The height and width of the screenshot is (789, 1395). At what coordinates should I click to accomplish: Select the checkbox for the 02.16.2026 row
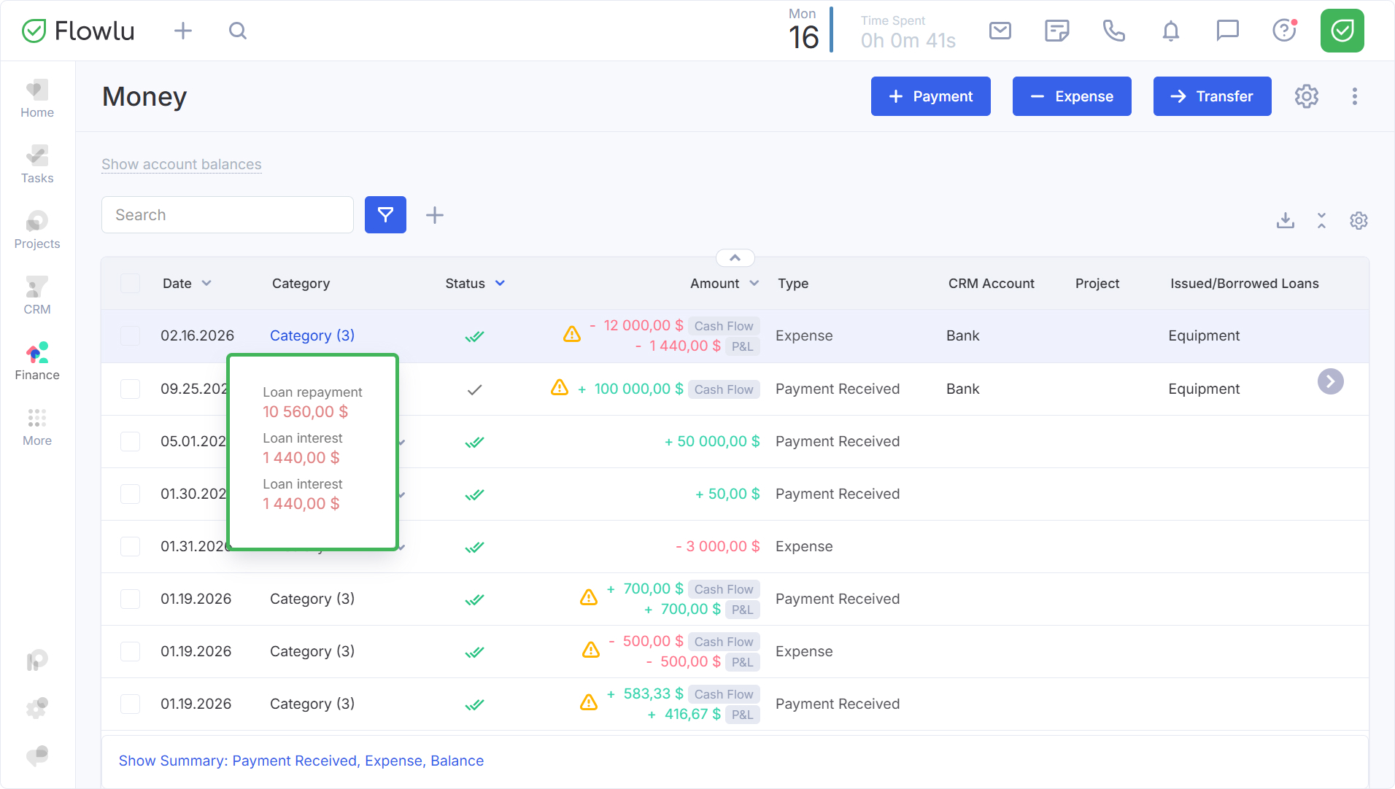[x=130, y=336]
